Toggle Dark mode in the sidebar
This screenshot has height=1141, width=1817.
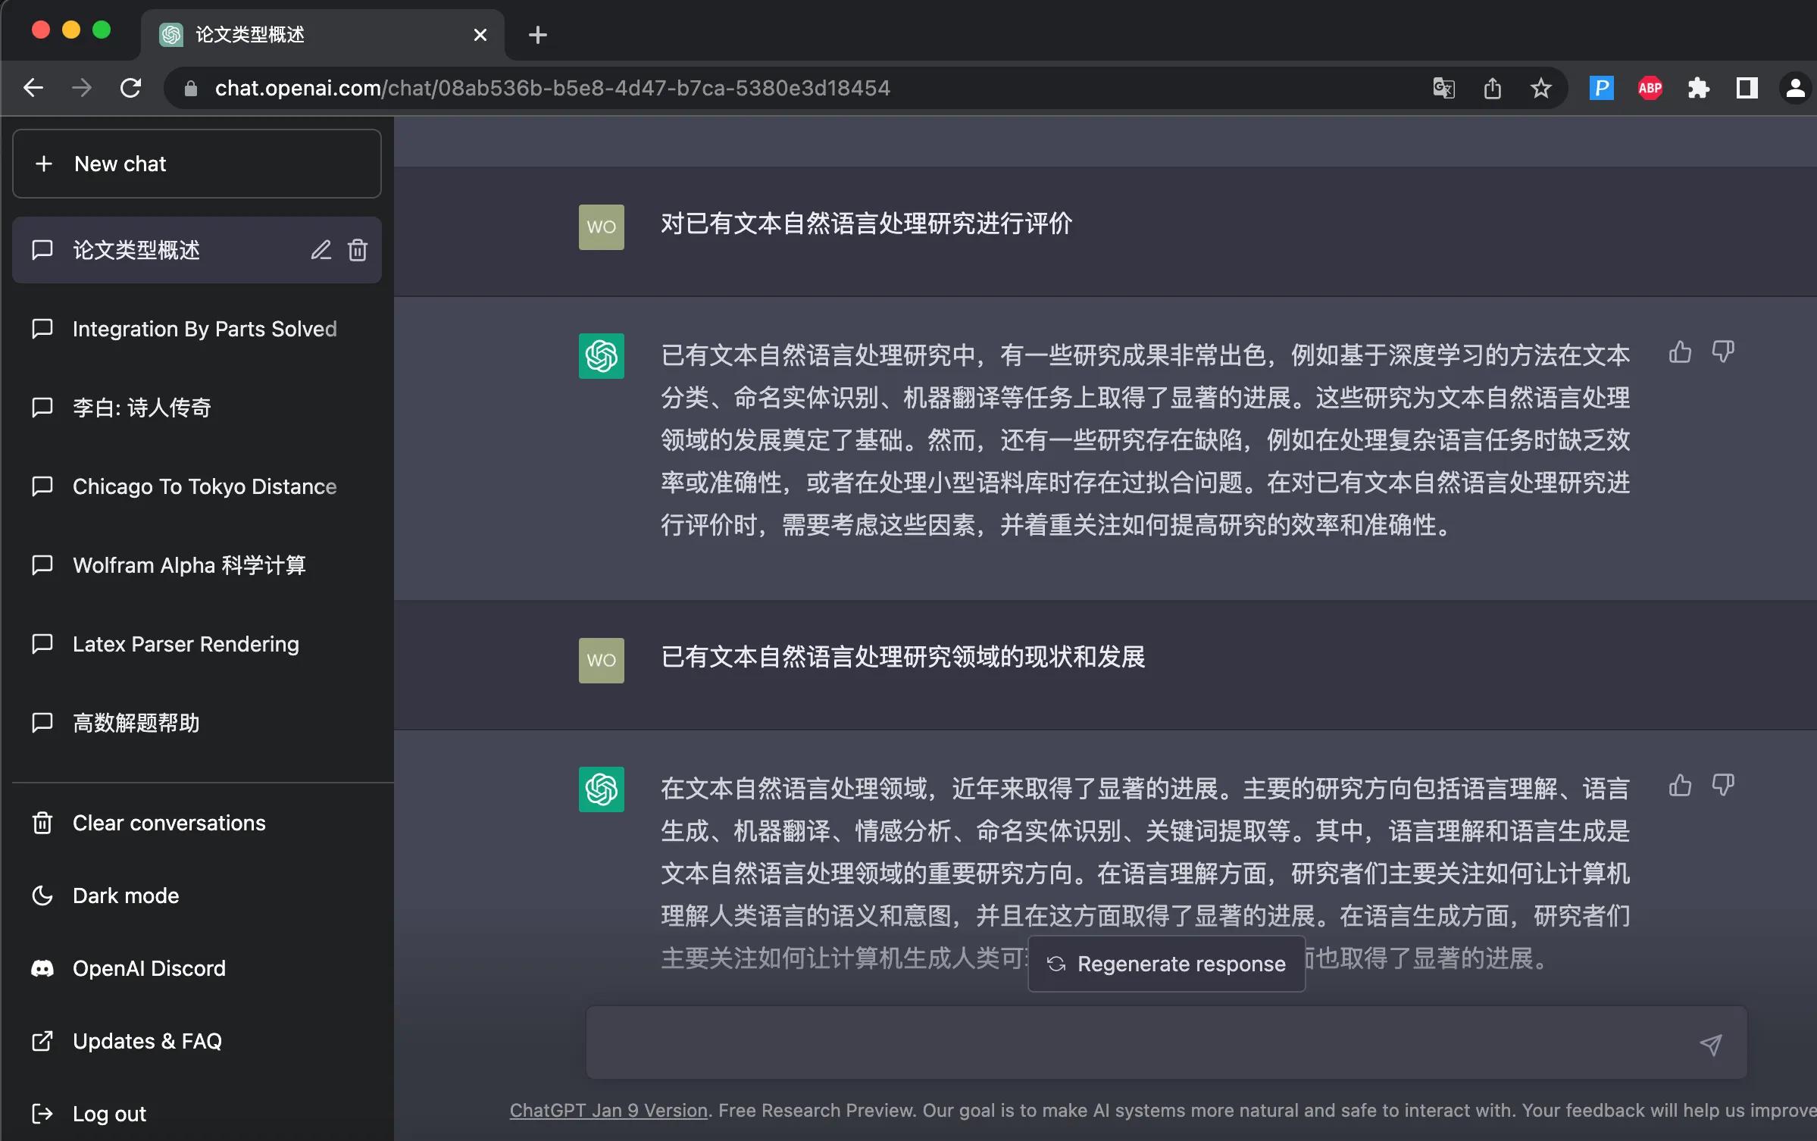tap(125, 895)
